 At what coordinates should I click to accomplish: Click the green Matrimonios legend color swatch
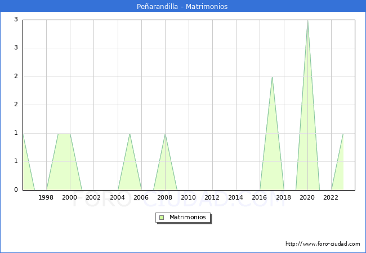click(x=162, y=217)
